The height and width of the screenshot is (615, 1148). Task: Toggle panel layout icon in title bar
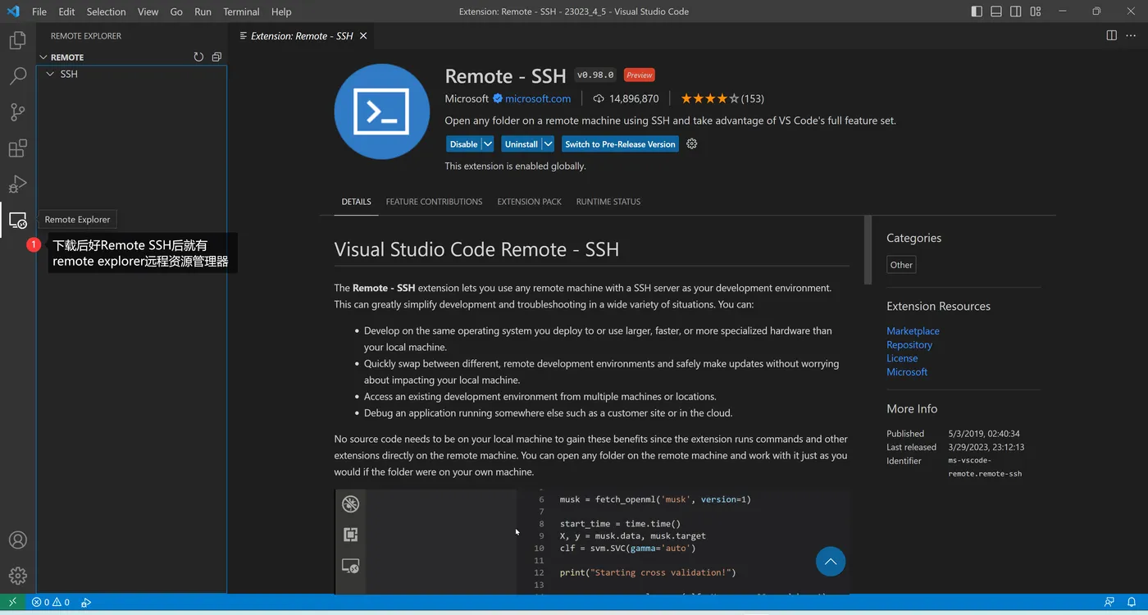tap(996, 11)
